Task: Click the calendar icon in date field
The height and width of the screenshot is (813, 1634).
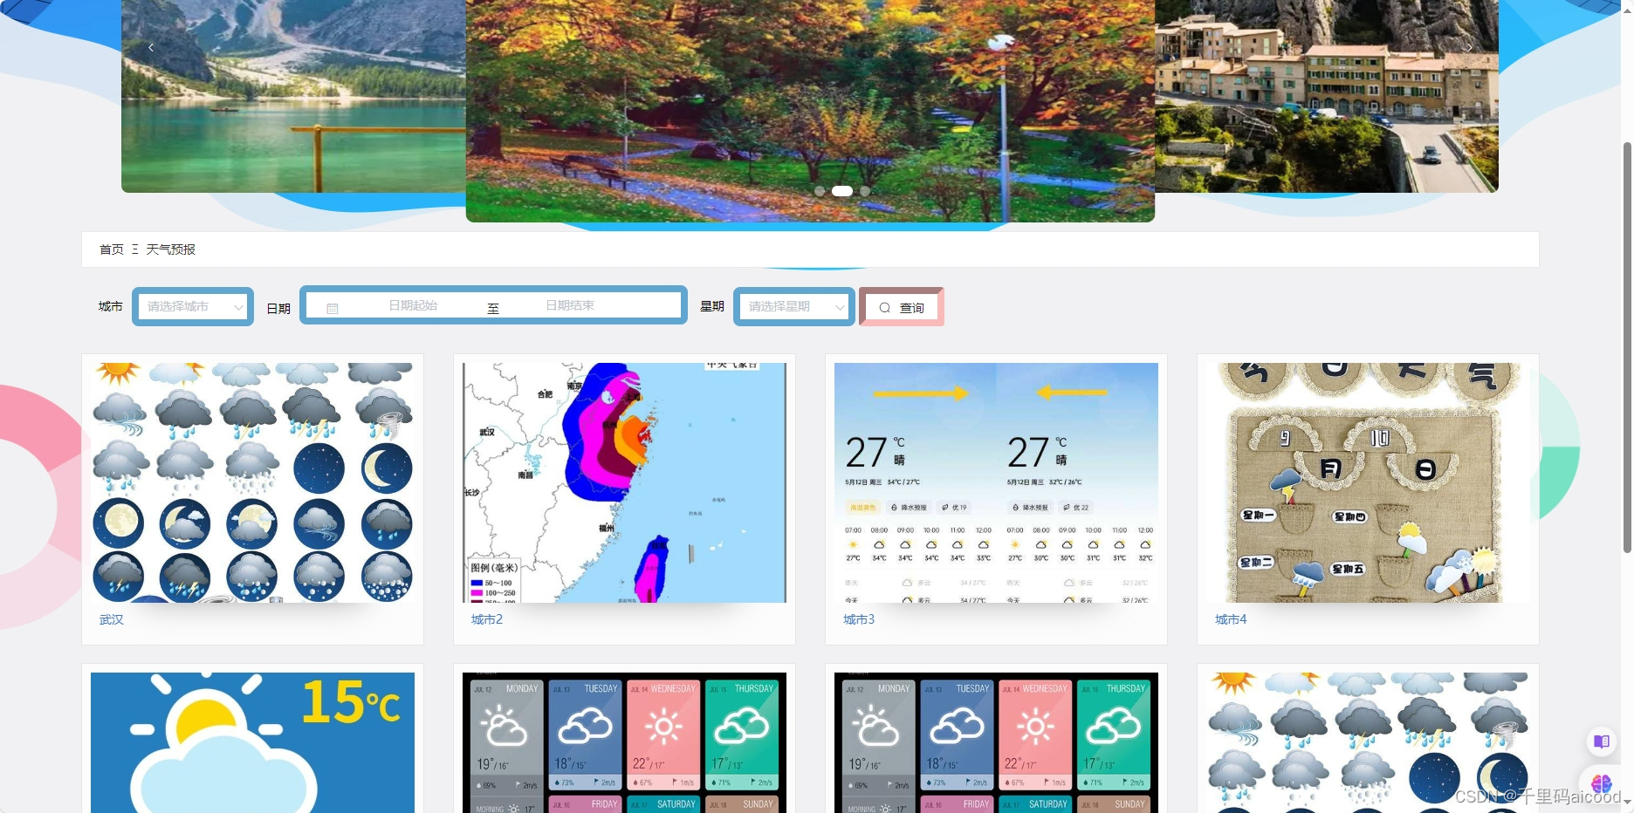Action: (333, 309)
